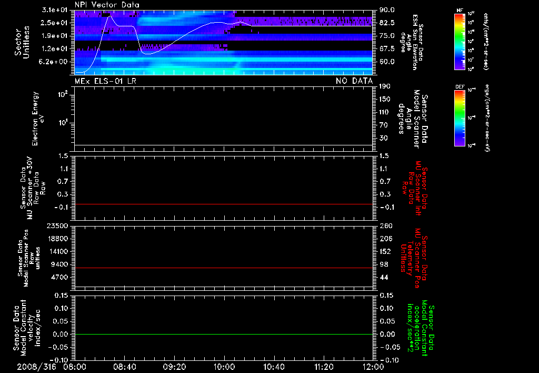Click the 11:20 time tick label
The height and width of the screenshot is (373, 539).
[324, 367]
